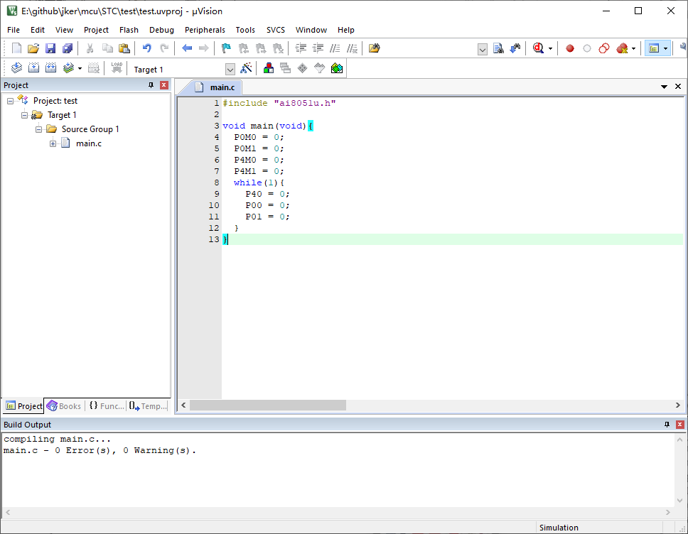Toggle a bookmark on the current line

point(227,48)
